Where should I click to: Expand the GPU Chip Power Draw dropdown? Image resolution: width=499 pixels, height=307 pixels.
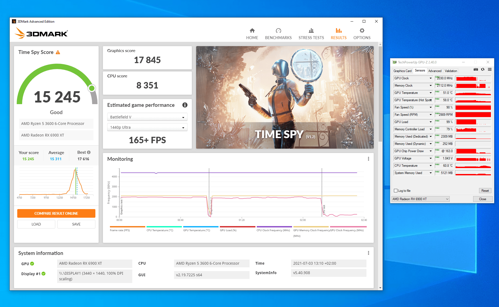pyautogui.click(x=431, y=151)
